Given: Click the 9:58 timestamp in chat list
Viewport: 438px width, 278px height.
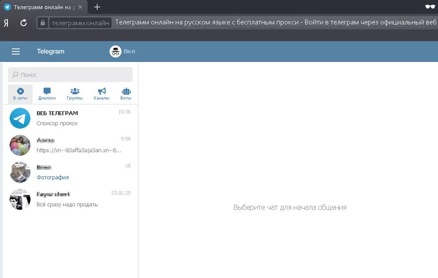Looking at the screenshot, I should tap(125, 139).
